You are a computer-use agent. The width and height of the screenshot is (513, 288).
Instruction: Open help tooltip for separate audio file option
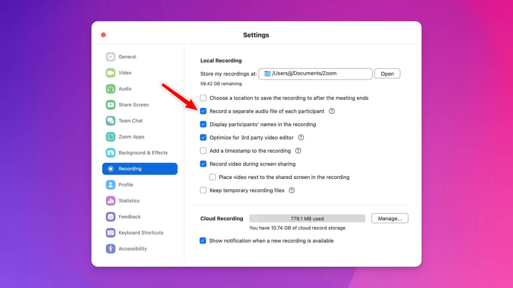coord(331,111)
